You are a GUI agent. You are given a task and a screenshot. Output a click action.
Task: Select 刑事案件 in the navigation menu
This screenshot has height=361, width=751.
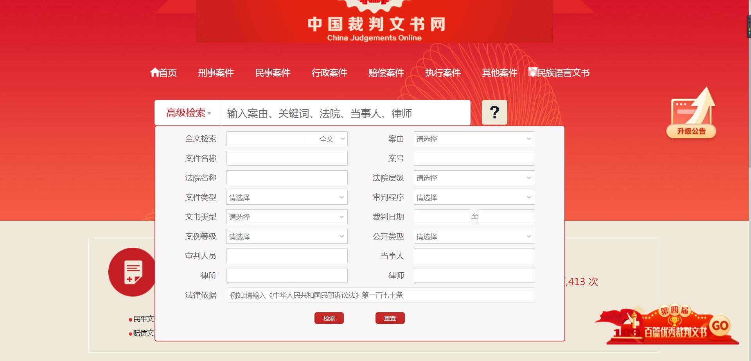coord(216,73)
